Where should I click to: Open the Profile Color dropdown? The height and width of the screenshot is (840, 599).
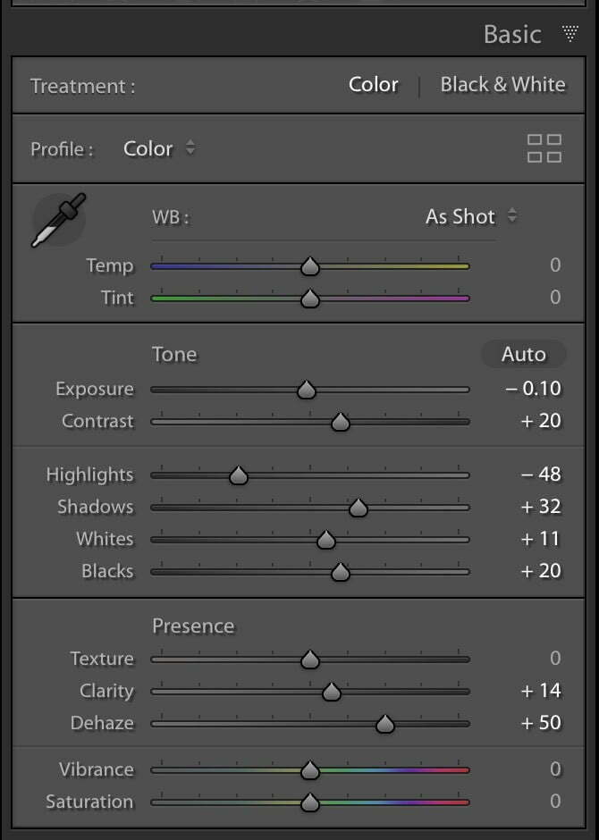click(159, 148)
